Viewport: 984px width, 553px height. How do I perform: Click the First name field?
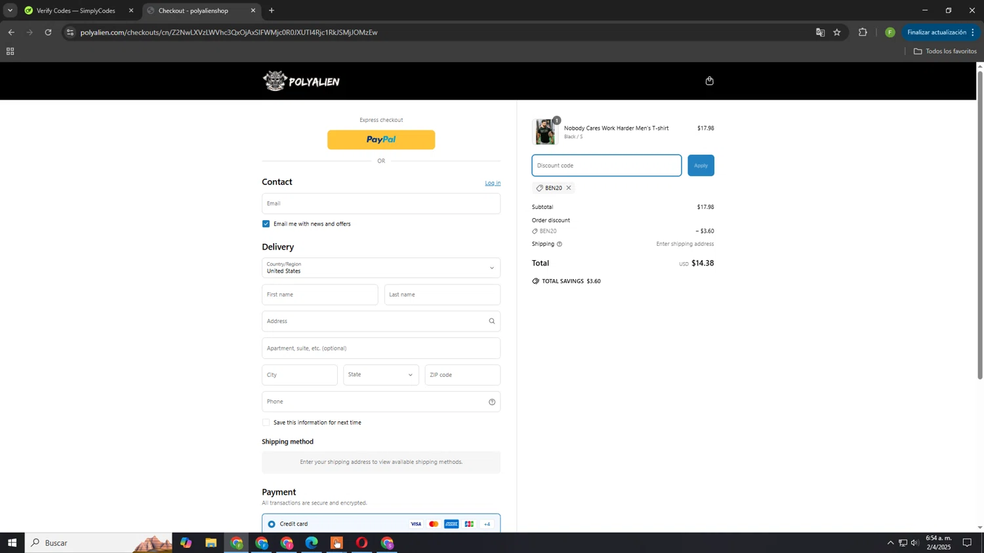(x=320, y=295)
